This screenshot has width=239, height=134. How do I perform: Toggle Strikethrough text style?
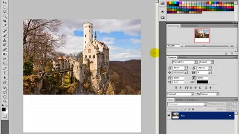coord(211,88)
